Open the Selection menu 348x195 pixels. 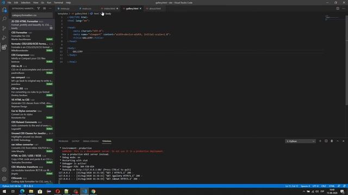[x=26, y=3]
